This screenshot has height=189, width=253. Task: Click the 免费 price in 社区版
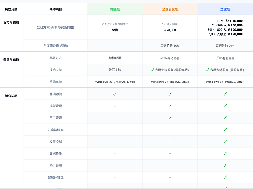(x=115, y=30)
